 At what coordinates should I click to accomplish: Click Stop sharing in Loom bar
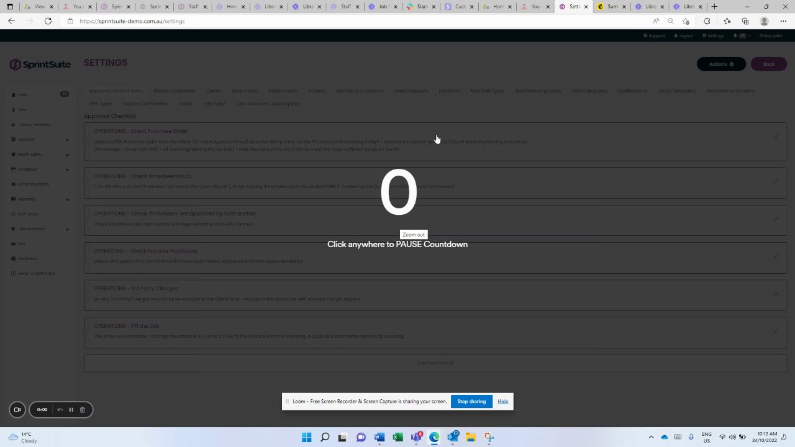[x=471, y=402]
